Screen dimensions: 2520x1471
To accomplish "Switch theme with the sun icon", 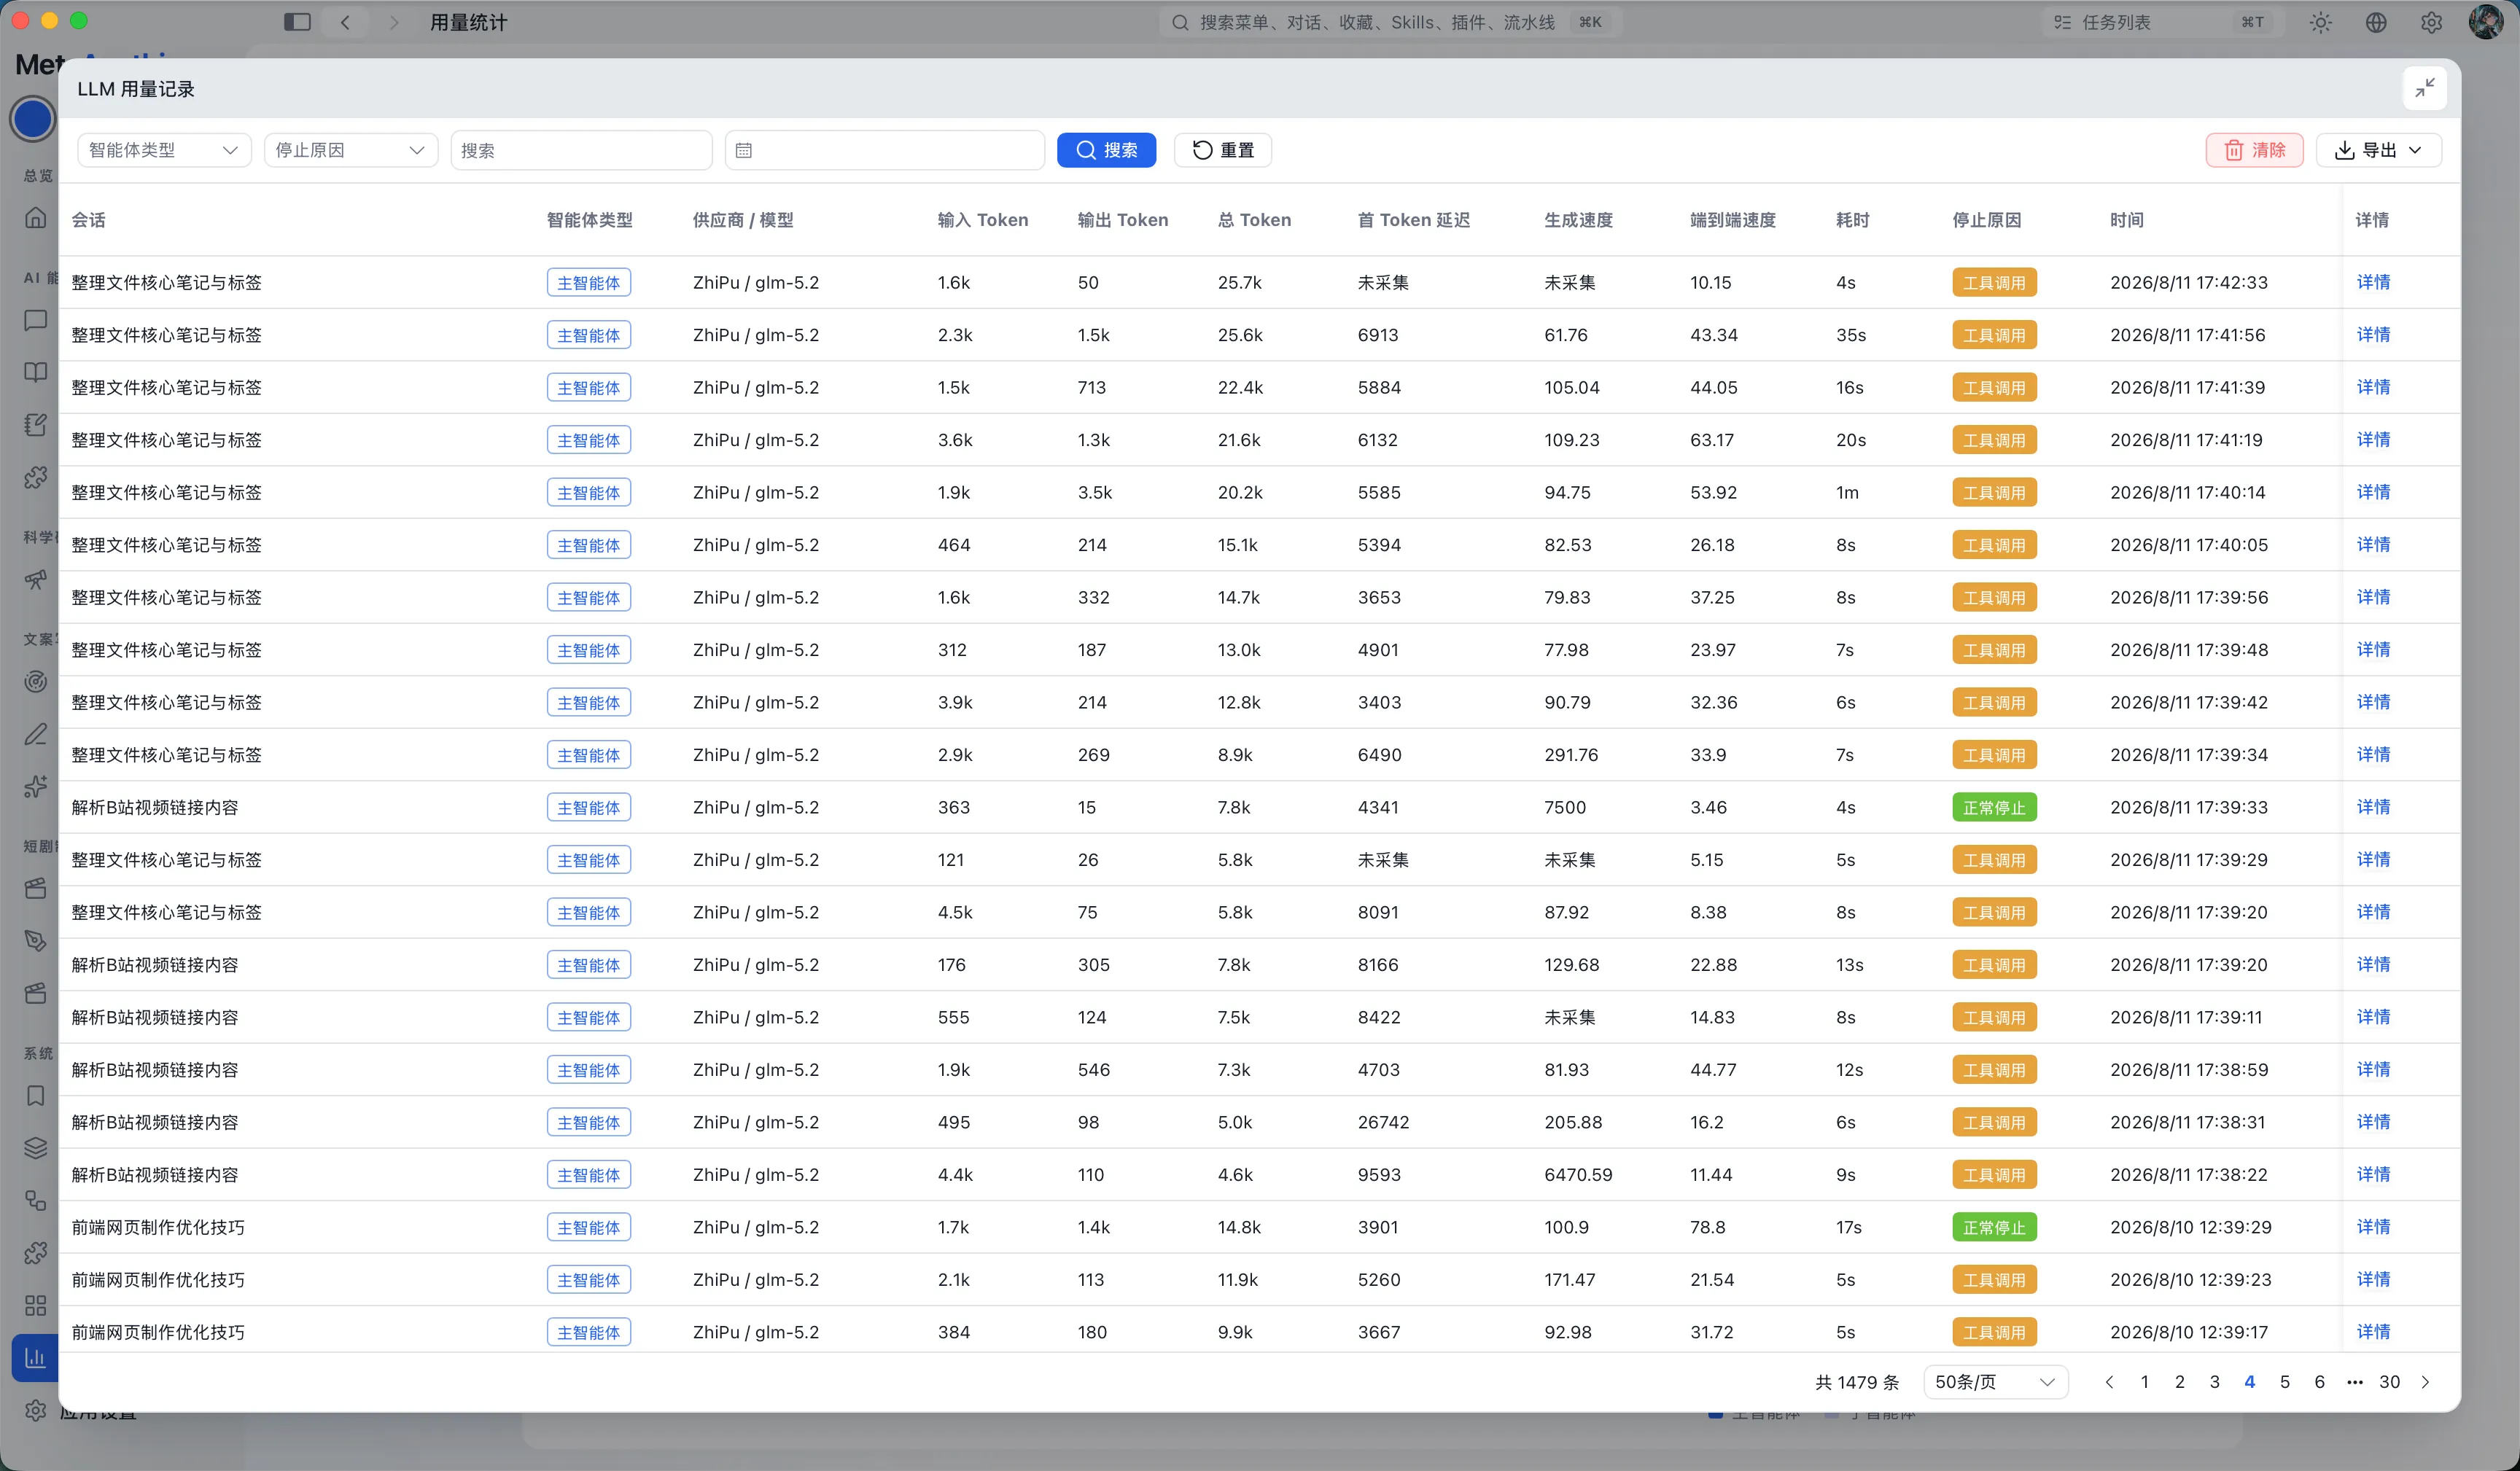I will click(2320, 22).
